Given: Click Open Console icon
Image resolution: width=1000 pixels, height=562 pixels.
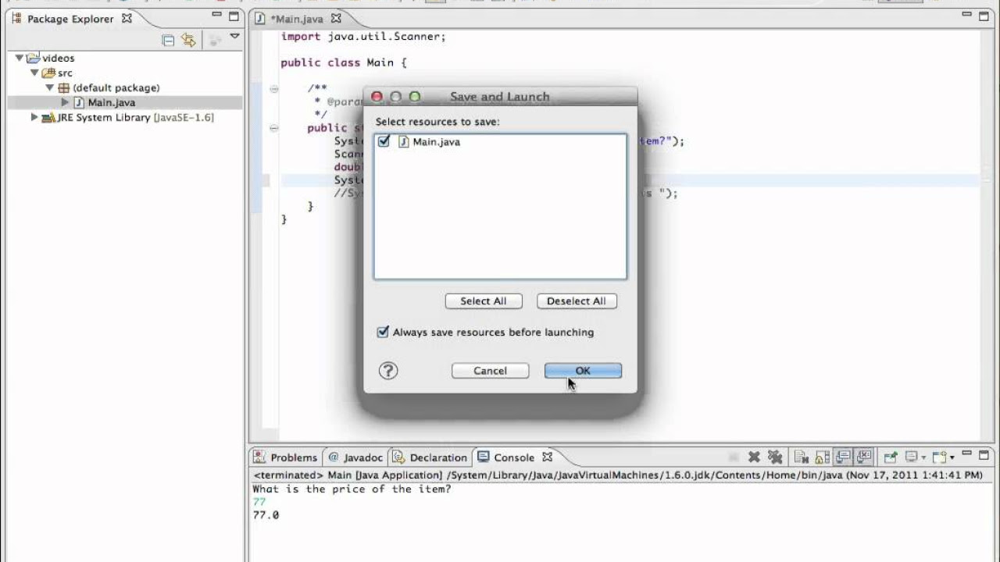Looking at the screenshot, I should tap(940, 457).
